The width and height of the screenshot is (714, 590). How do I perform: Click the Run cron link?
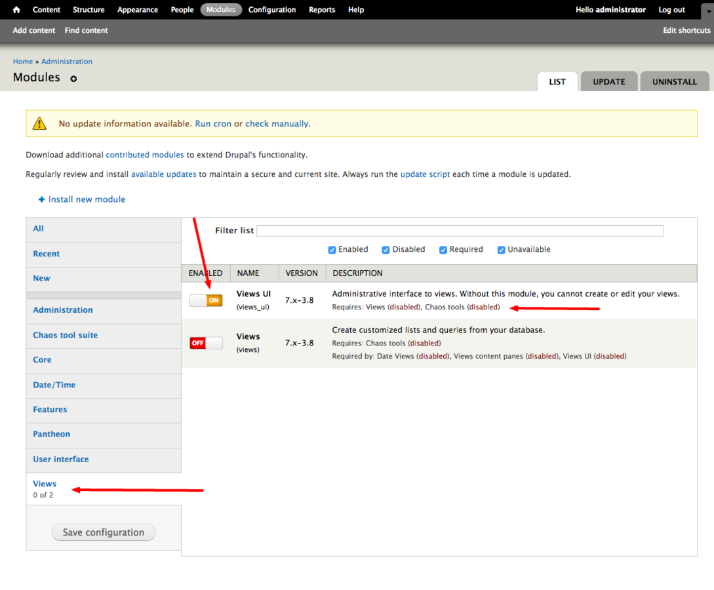[213, 124]
